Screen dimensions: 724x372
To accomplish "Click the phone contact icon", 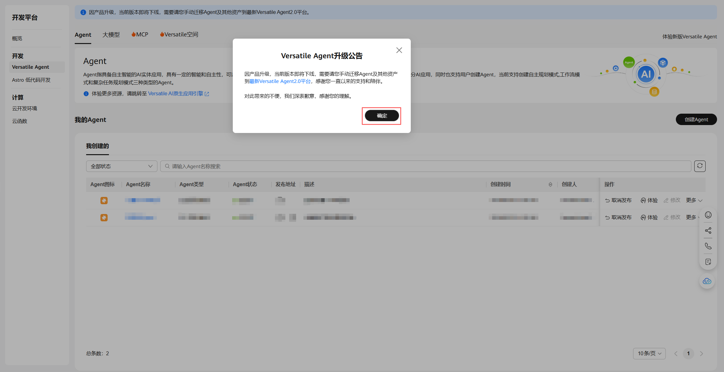I will [x=708, y=246].
